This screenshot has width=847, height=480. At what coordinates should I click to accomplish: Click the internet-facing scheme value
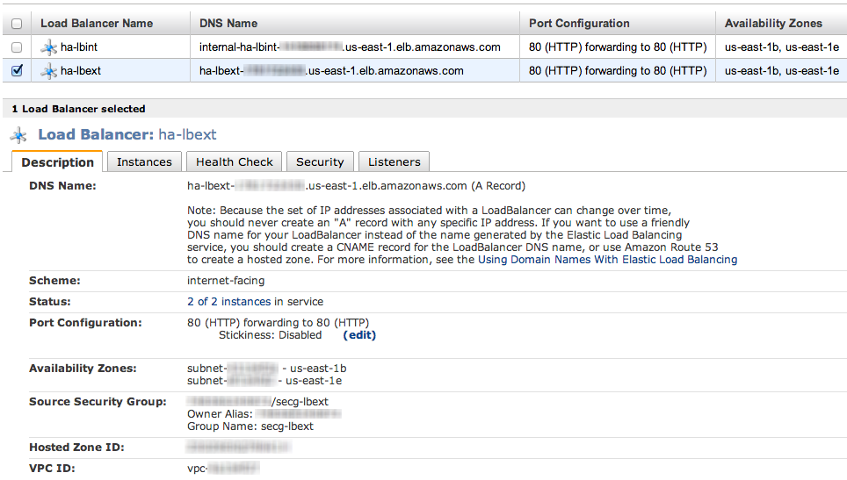[x=226, y=281]
